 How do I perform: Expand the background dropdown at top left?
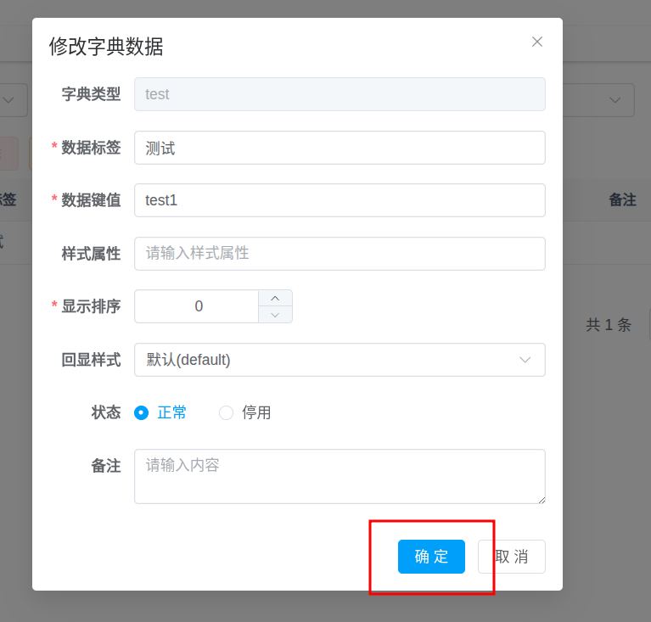[x=10, y=100]
